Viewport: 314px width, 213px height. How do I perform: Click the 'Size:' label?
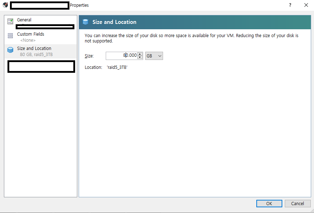pos(89,56)
